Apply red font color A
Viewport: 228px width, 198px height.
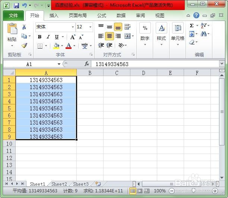click(x=69, y=46)
